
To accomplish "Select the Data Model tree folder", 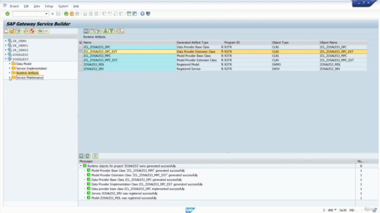I will (x=24, y=64).
